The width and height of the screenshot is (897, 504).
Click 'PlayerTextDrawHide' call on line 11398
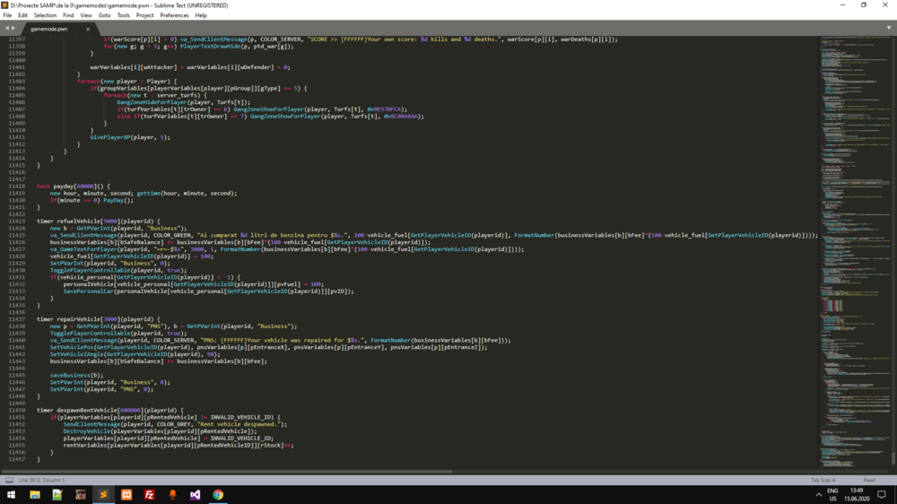(x=211, y=47)
